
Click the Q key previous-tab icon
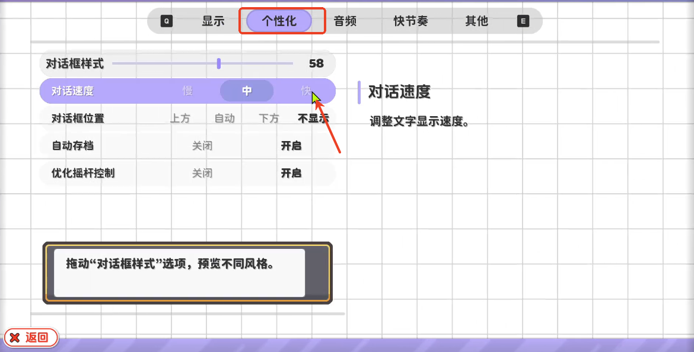167,21
